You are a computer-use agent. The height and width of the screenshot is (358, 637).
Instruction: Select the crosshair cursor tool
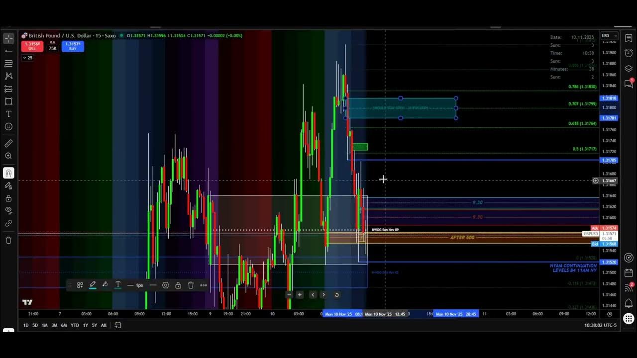[8, 38]
